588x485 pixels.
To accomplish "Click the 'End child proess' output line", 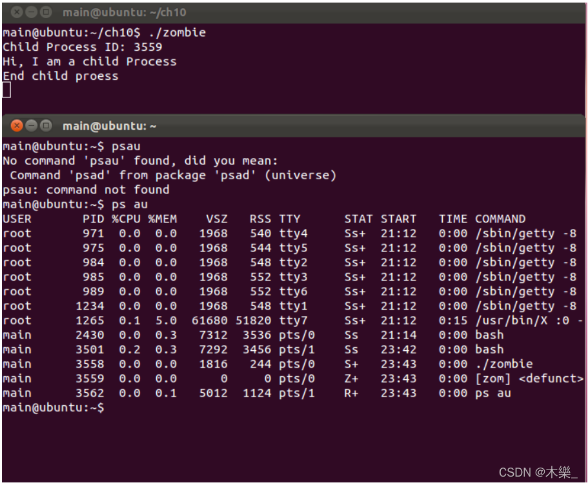I will [61, 76].
